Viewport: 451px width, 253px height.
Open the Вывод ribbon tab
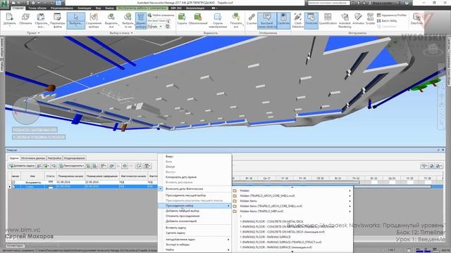pyautogui.click(x=109, y=8)
